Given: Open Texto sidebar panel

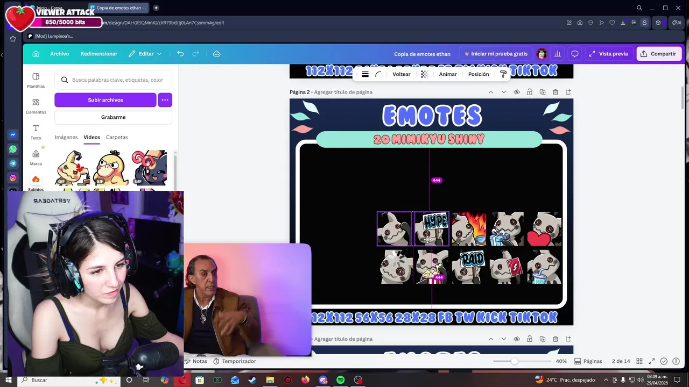Looking at the screenshot, I should coord(36,132).
